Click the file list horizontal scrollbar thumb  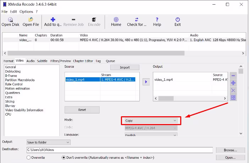(x=96, y=53)
